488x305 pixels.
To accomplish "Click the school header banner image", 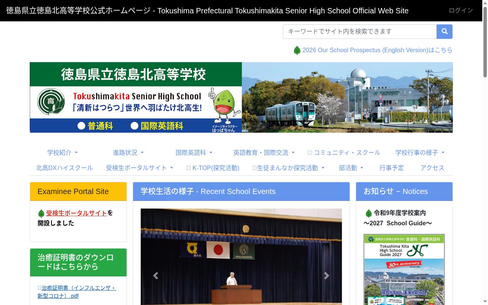I will pyautogui.click(x=241, y=97).
